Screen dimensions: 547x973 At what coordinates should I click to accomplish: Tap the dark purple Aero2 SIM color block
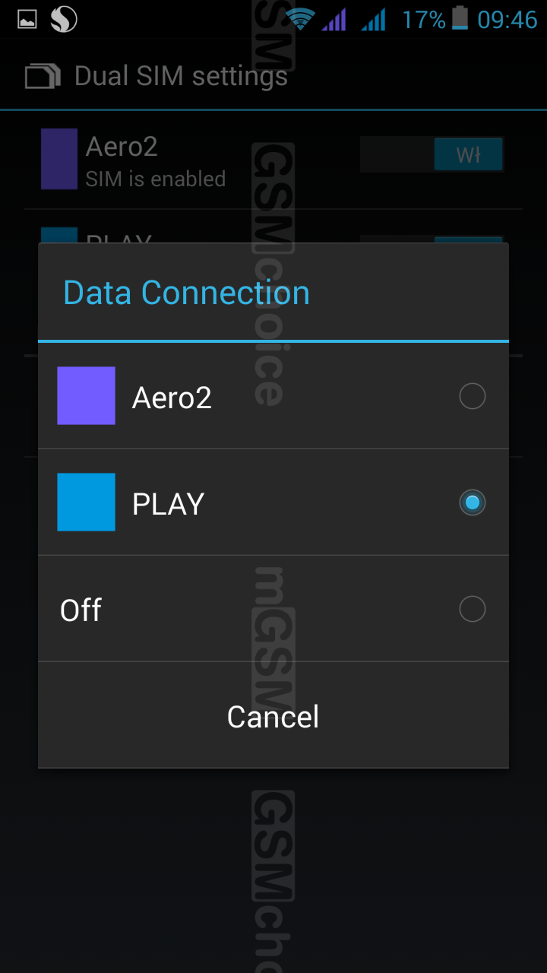coord(58,158)
